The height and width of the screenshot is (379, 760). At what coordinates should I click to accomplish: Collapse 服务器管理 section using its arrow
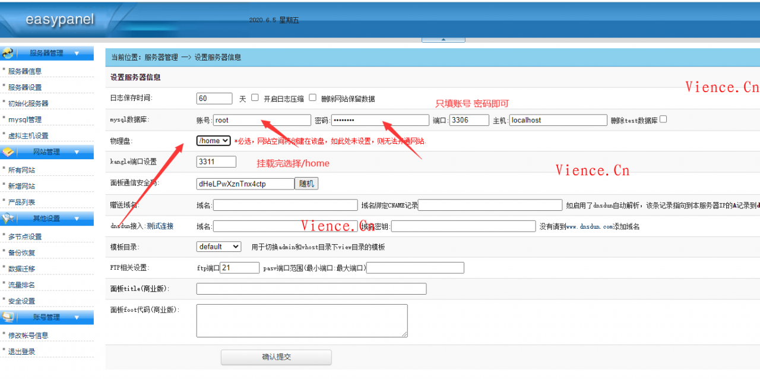77,53
